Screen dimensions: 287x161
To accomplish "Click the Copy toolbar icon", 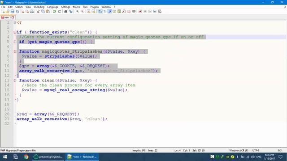I will 43,11.
